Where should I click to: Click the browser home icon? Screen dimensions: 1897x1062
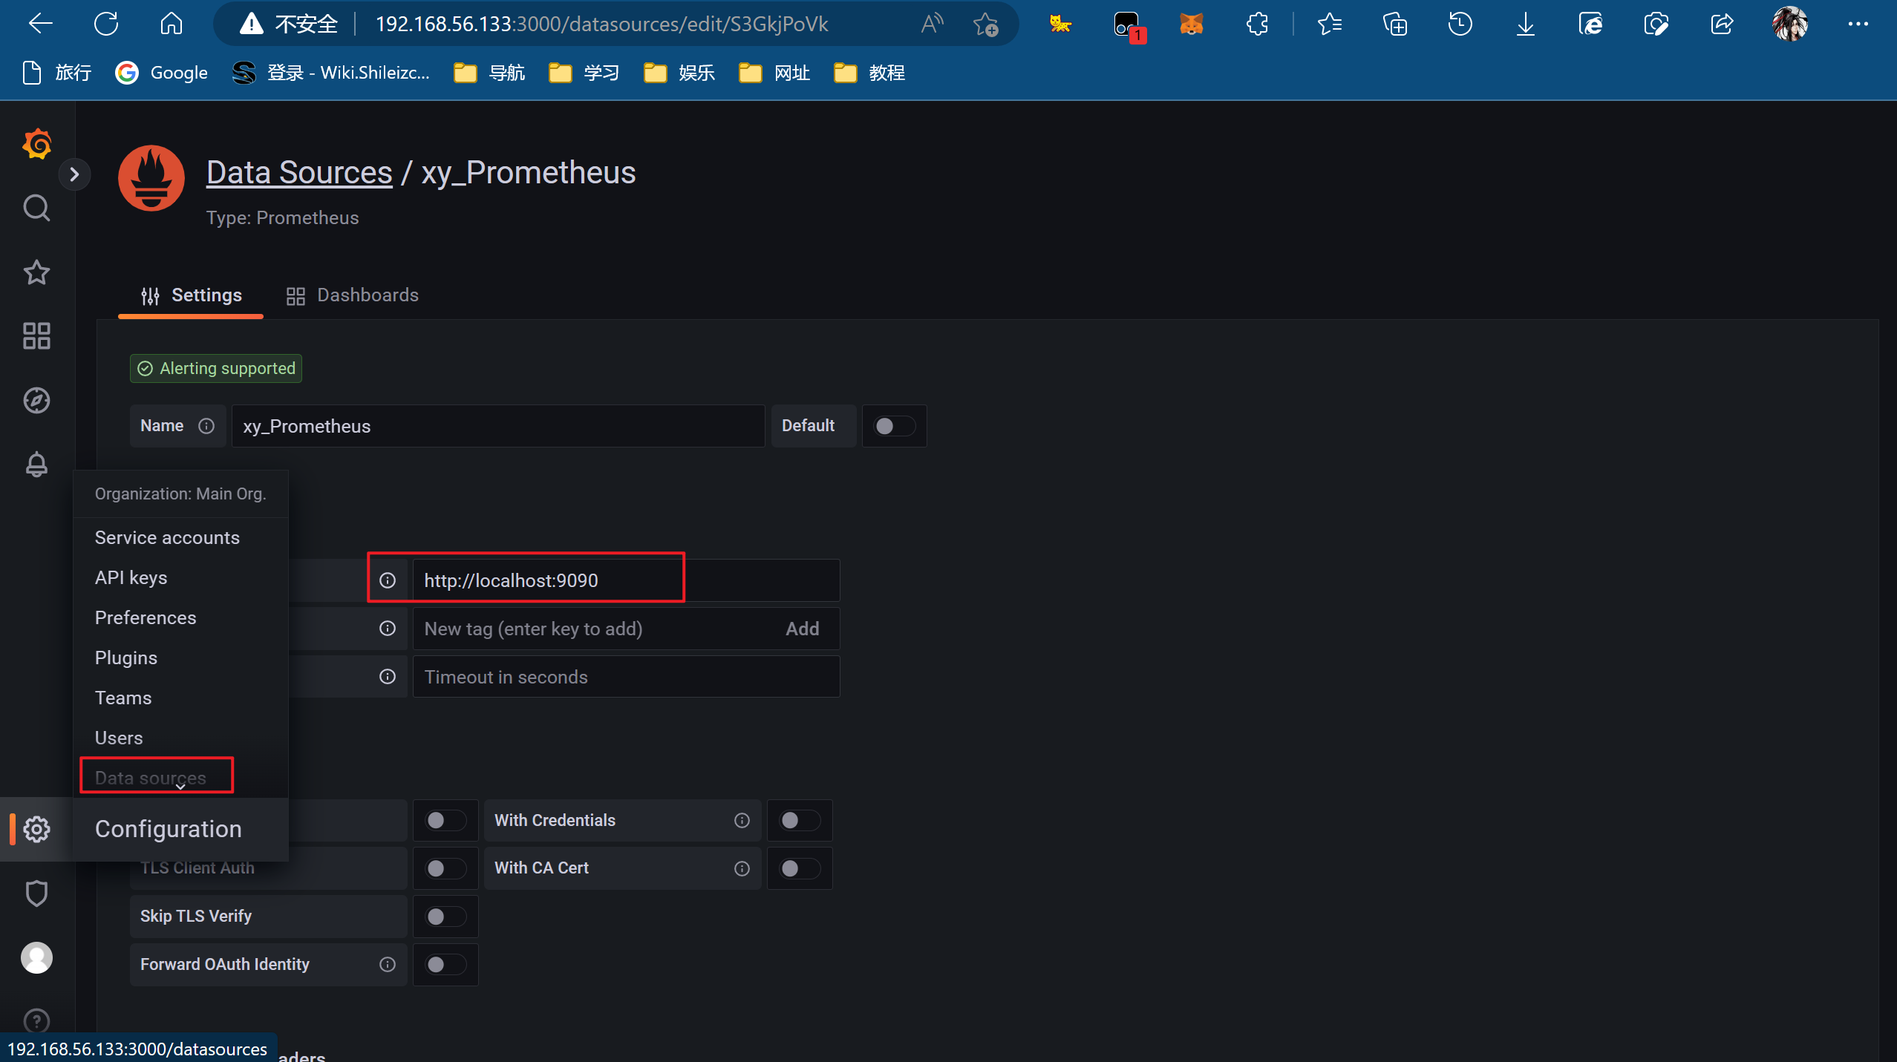[x=172, y=24]
